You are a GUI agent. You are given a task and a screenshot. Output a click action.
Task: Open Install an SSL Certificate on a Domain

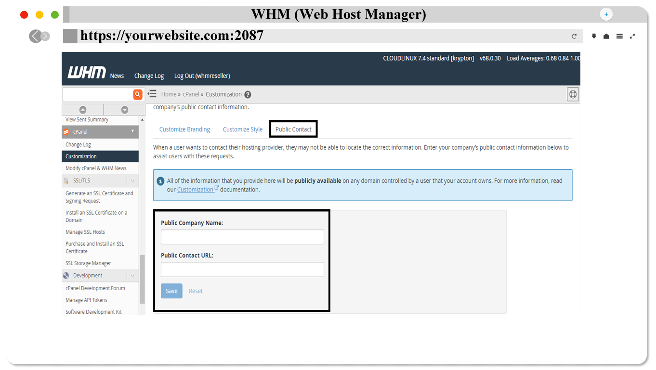point(96,217)
